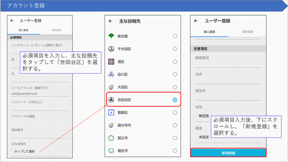Screen dimensions: 288x162
Task: Click the 品川区 list label
Action: [x=123, y=74]
